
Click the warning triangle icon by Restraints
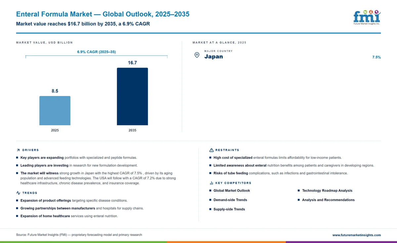click(x=211, y=150)
